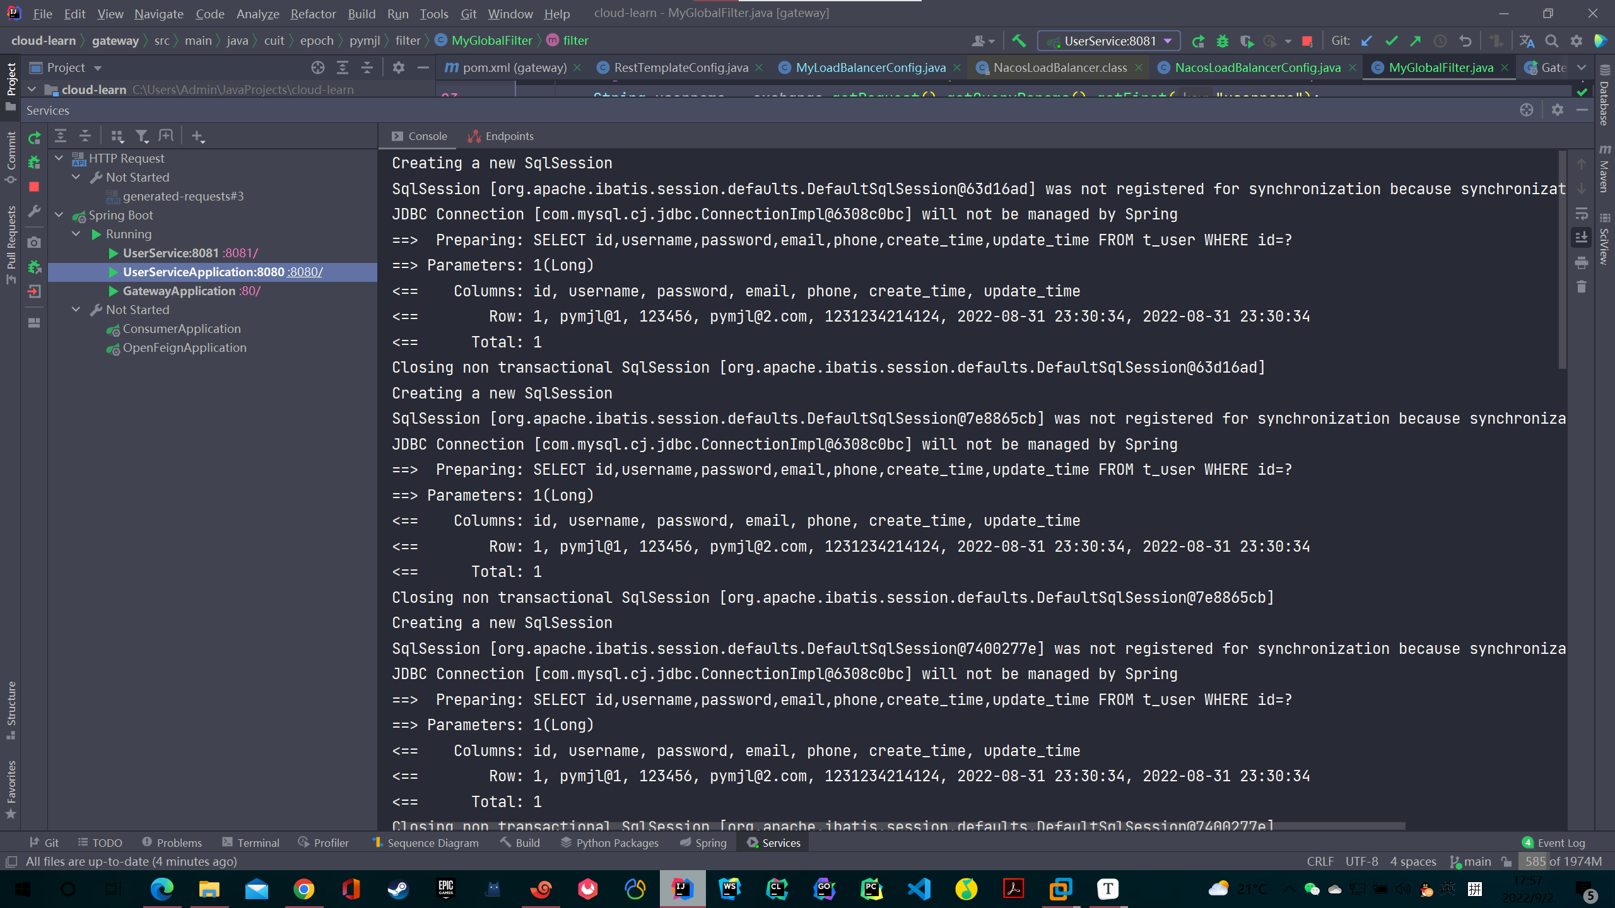The height and width of the screenshot is (908, 1615).
Task: Locate file in Project with target icon
Action: click(x=318, y=67)
